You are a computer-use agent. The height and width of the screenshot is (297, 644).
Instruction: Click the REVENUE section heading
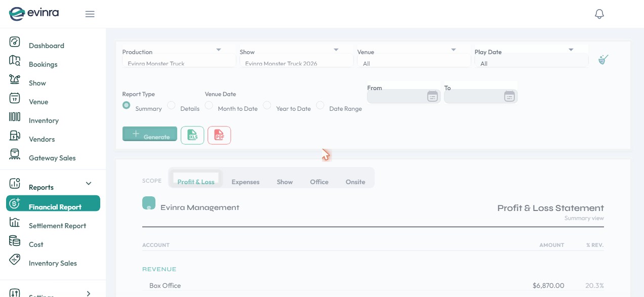tap(159, 269)
